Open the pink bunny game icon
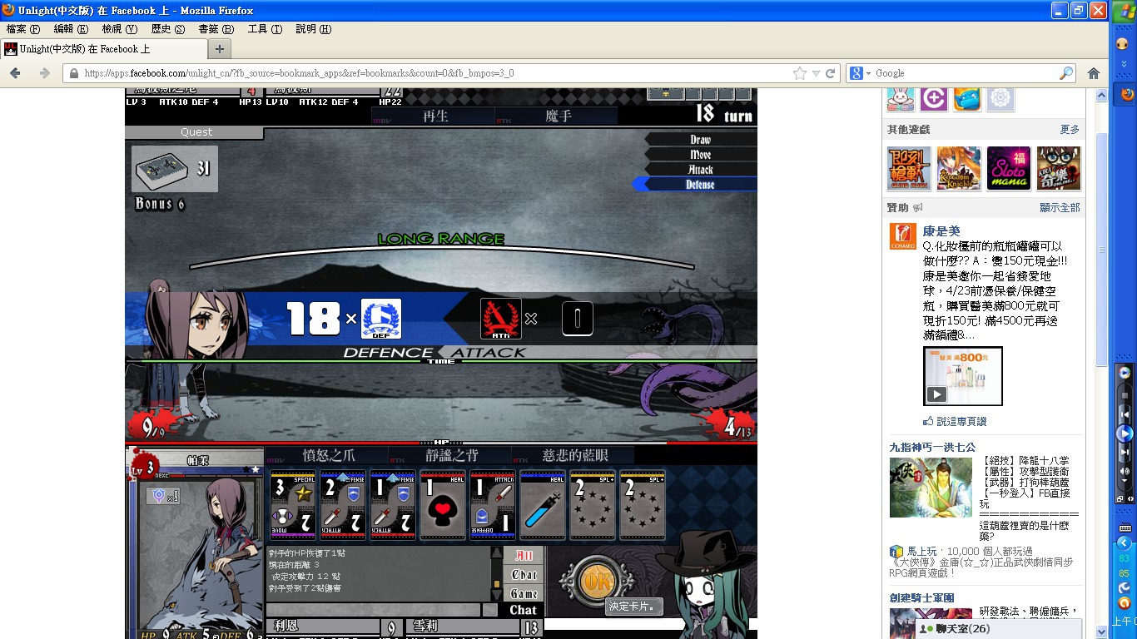Image resolution: width=1137 pixels, height=639 pixels. (901, 99)
